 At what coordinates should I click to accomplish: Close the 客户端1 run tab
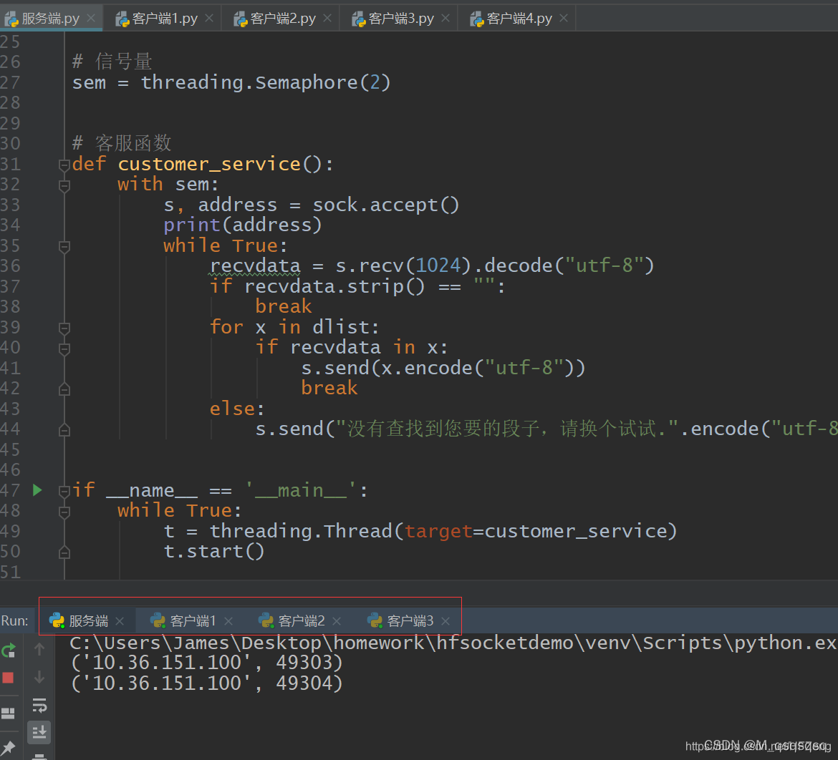tap(228, 621)
